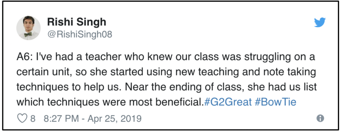Click the like count number 8

(32, 119)
